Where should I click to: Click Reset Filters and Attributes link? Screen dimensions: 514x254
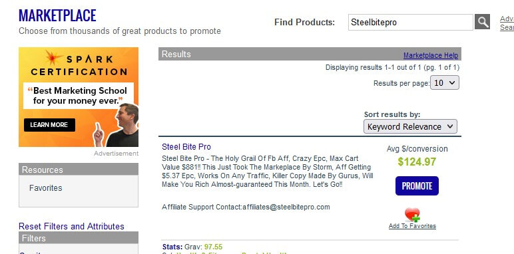click(71, 226)
